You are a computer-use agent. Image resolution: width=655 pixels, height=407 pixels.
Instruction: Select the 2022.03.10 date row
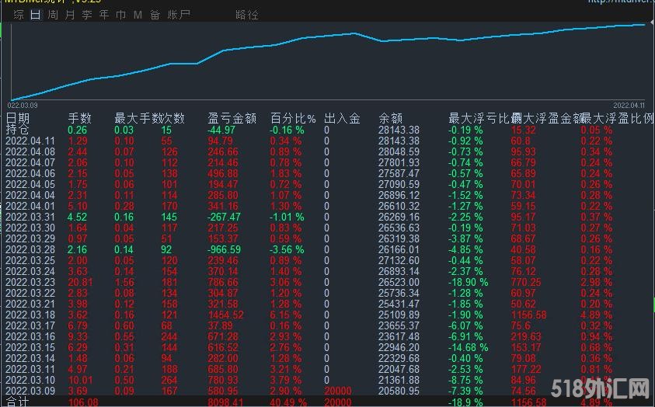point(30,380)
